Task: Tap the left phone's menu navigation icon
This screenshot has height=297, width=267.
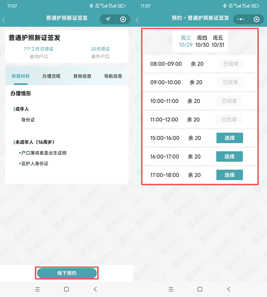Action: pyautogui.click(x=37, y=289)
